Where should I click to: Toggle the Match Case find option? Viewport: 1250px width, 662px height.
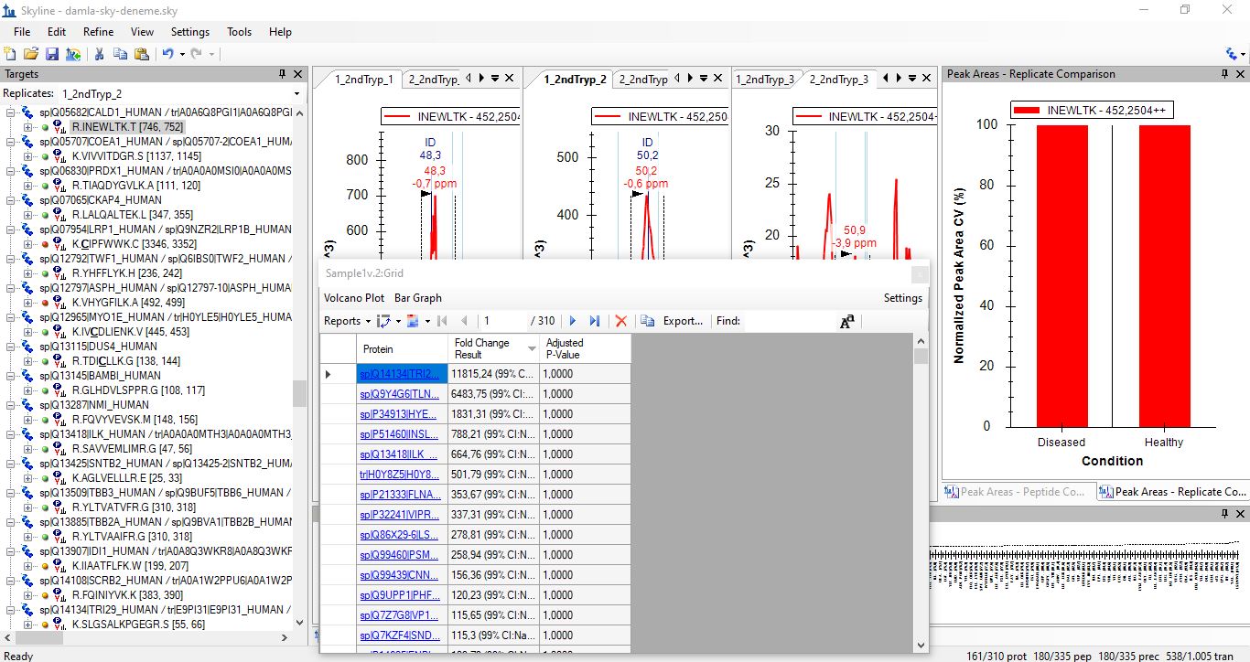(x=846, y=321)
